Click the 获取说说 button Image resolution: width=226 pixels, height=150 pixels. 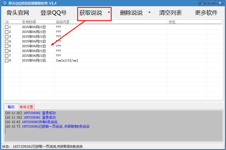click(91, 13)
